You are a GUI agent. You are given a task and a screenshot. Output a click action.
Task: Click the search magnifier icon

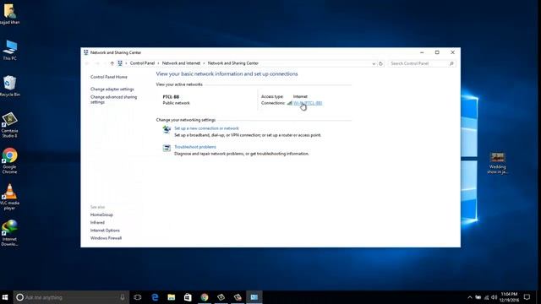click(451, 63)
